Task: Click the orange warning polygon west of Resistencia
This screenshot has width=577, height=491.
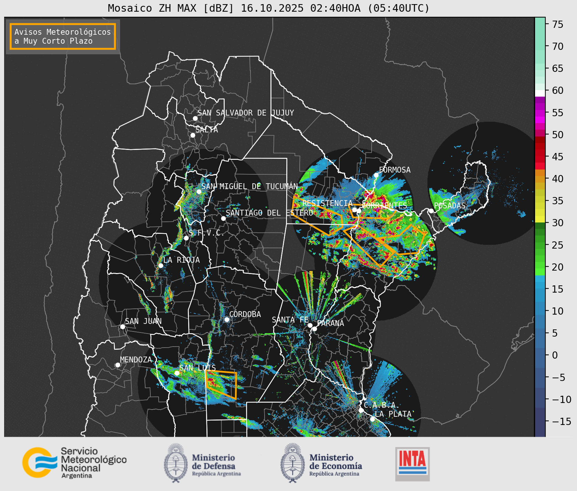Action: (x=317, y=215)
